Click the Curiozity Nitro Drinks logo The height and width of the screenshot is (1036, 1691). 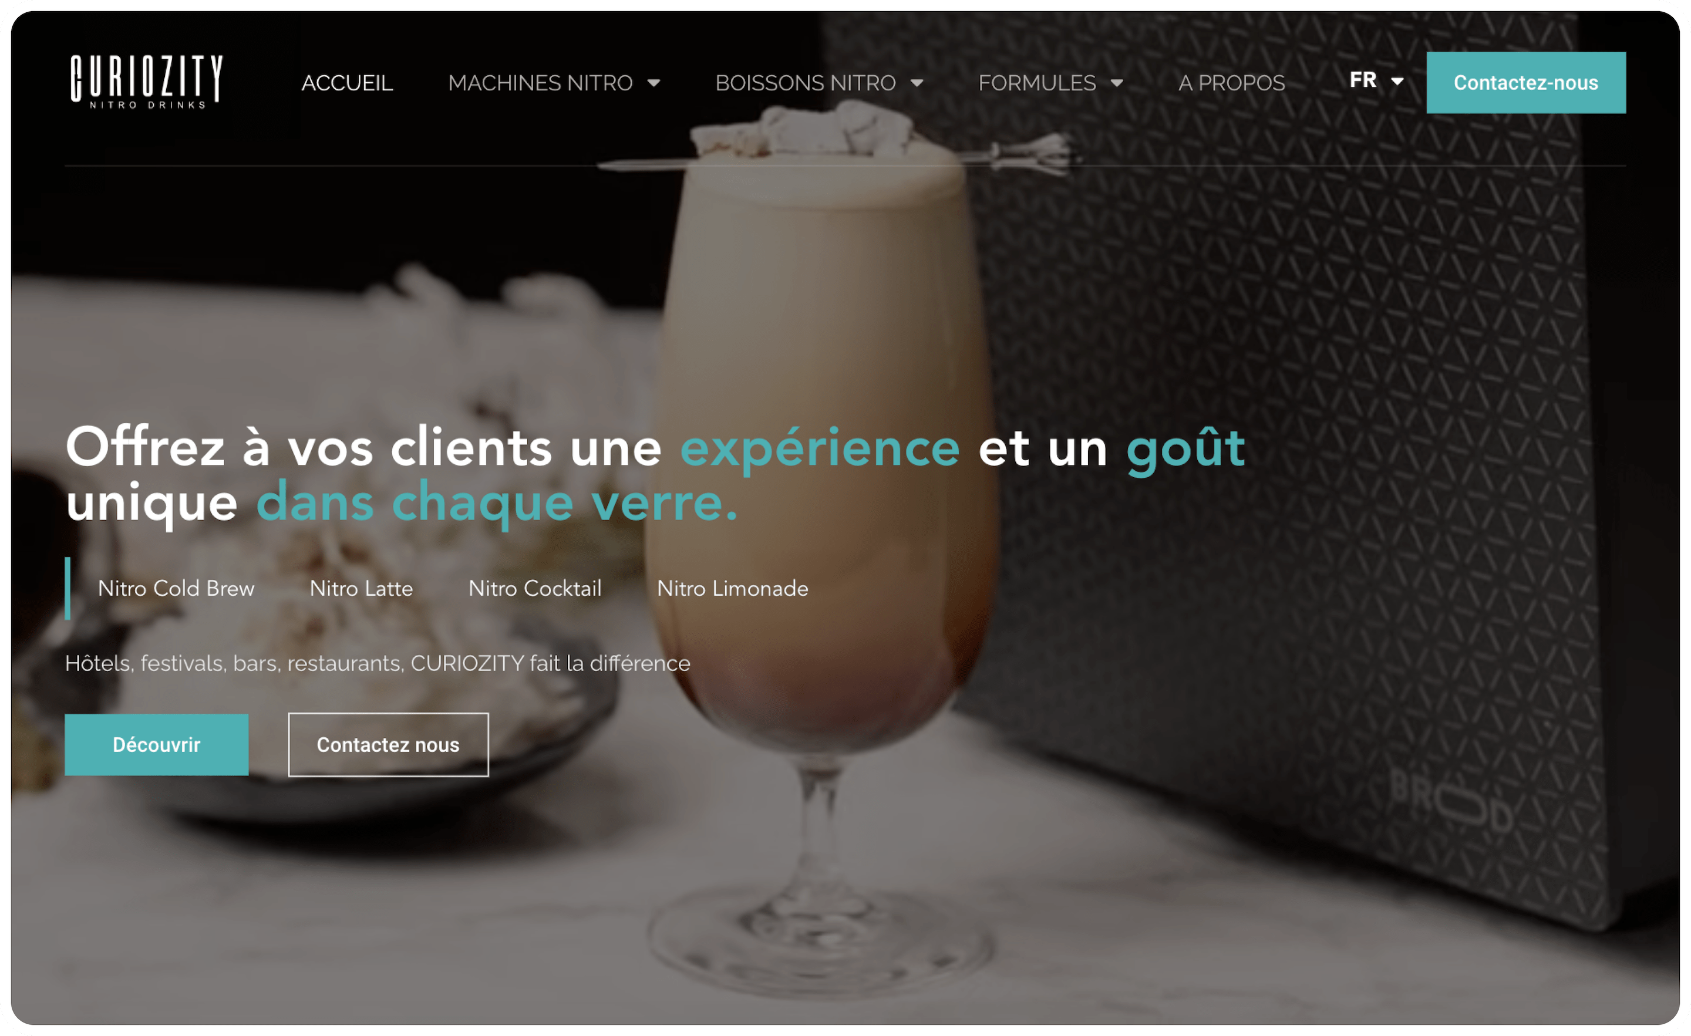click(x=146, y=82)
